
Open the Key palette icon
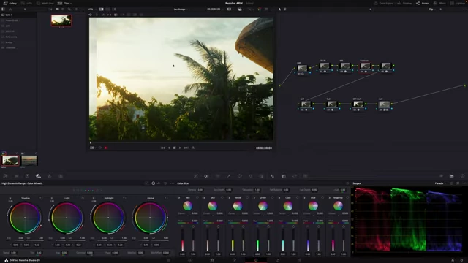click(284, 176)
